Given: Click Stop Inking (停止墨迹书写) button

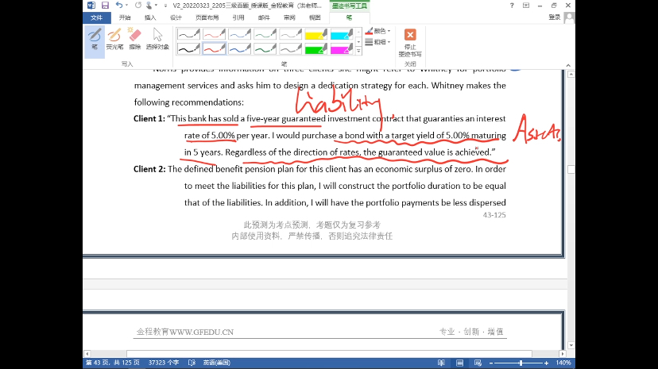Looking at the screenshot, I should 410,42.
